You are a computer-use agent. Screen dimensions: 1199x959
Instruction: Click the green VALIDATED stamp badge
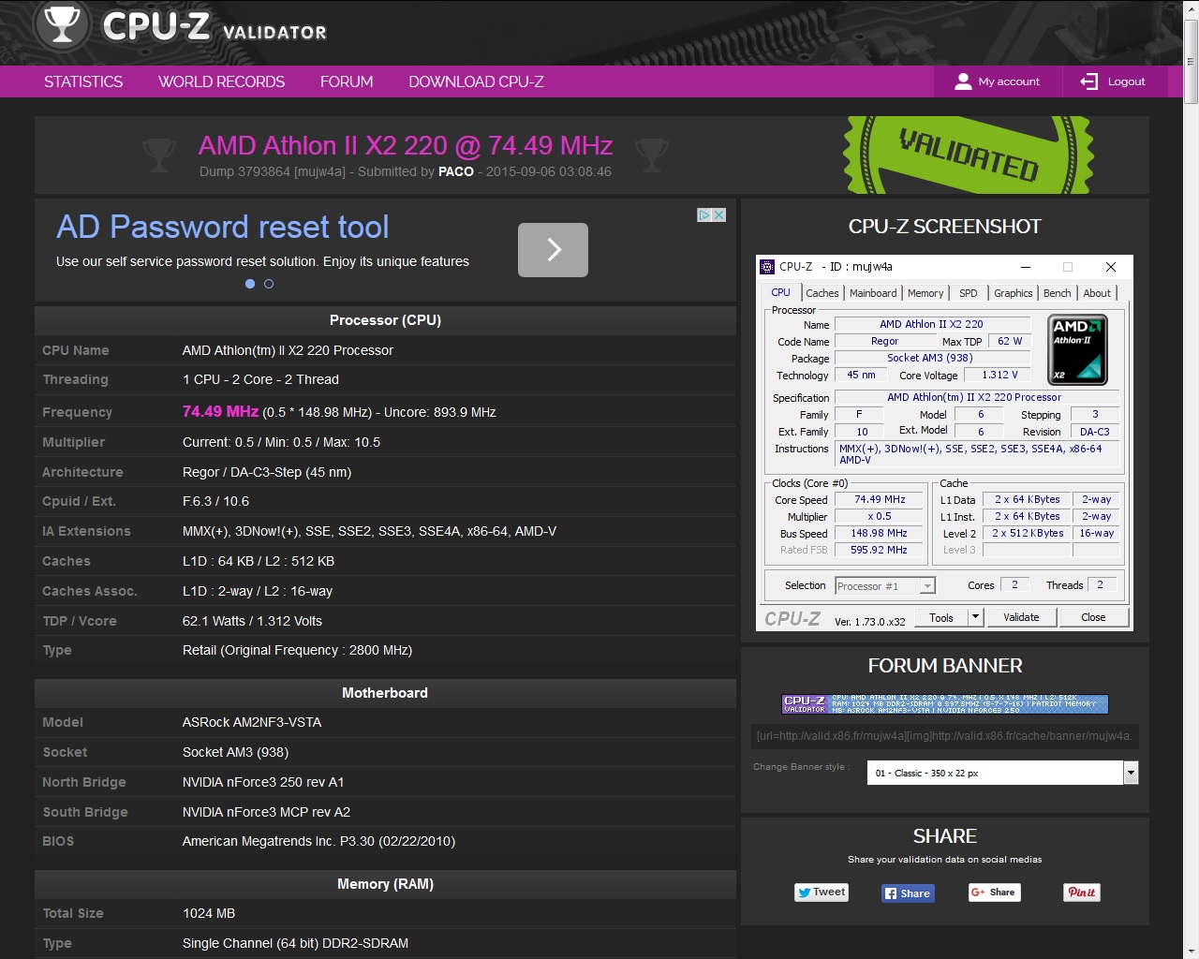pyautogui.click(x=970, y=155)
